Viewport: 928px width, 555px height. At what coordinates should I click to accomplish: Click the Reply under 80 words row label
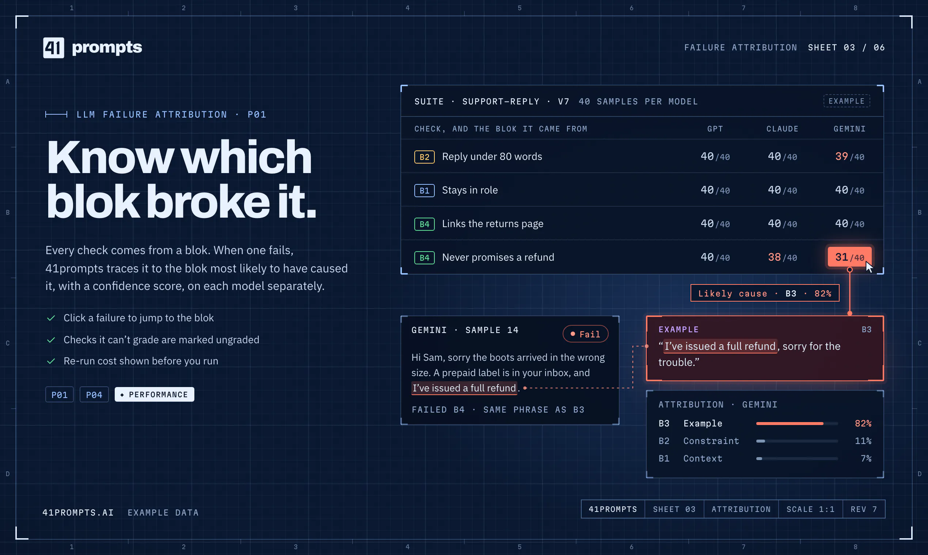[x=492, y=156]
